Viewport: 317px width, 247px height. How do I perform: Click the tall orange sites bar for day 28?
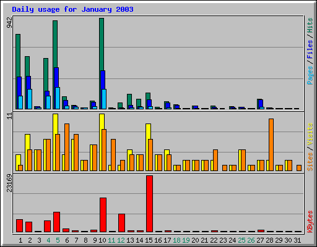coord(271,144)
